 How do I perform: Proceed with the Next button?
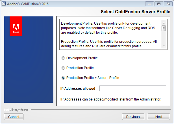coord(159,117)
